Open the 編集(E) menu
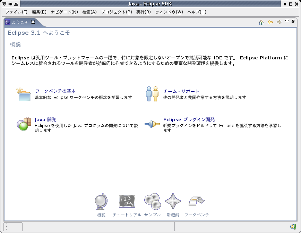 pyautogui.click(x=39, y=12)
